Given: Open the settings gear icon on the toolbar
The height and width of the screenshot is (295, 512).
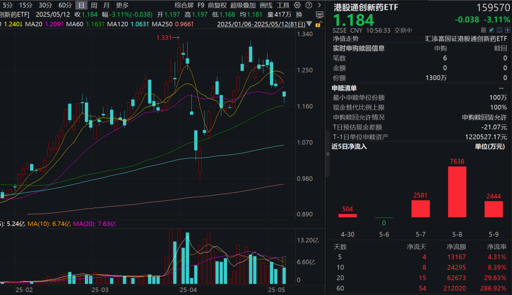Looking at the screenshot, I should (x=296, y=5).
